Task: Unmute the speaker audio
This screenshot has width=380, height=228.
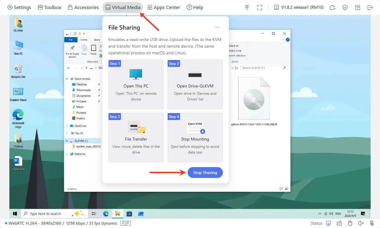Action: 361,223
